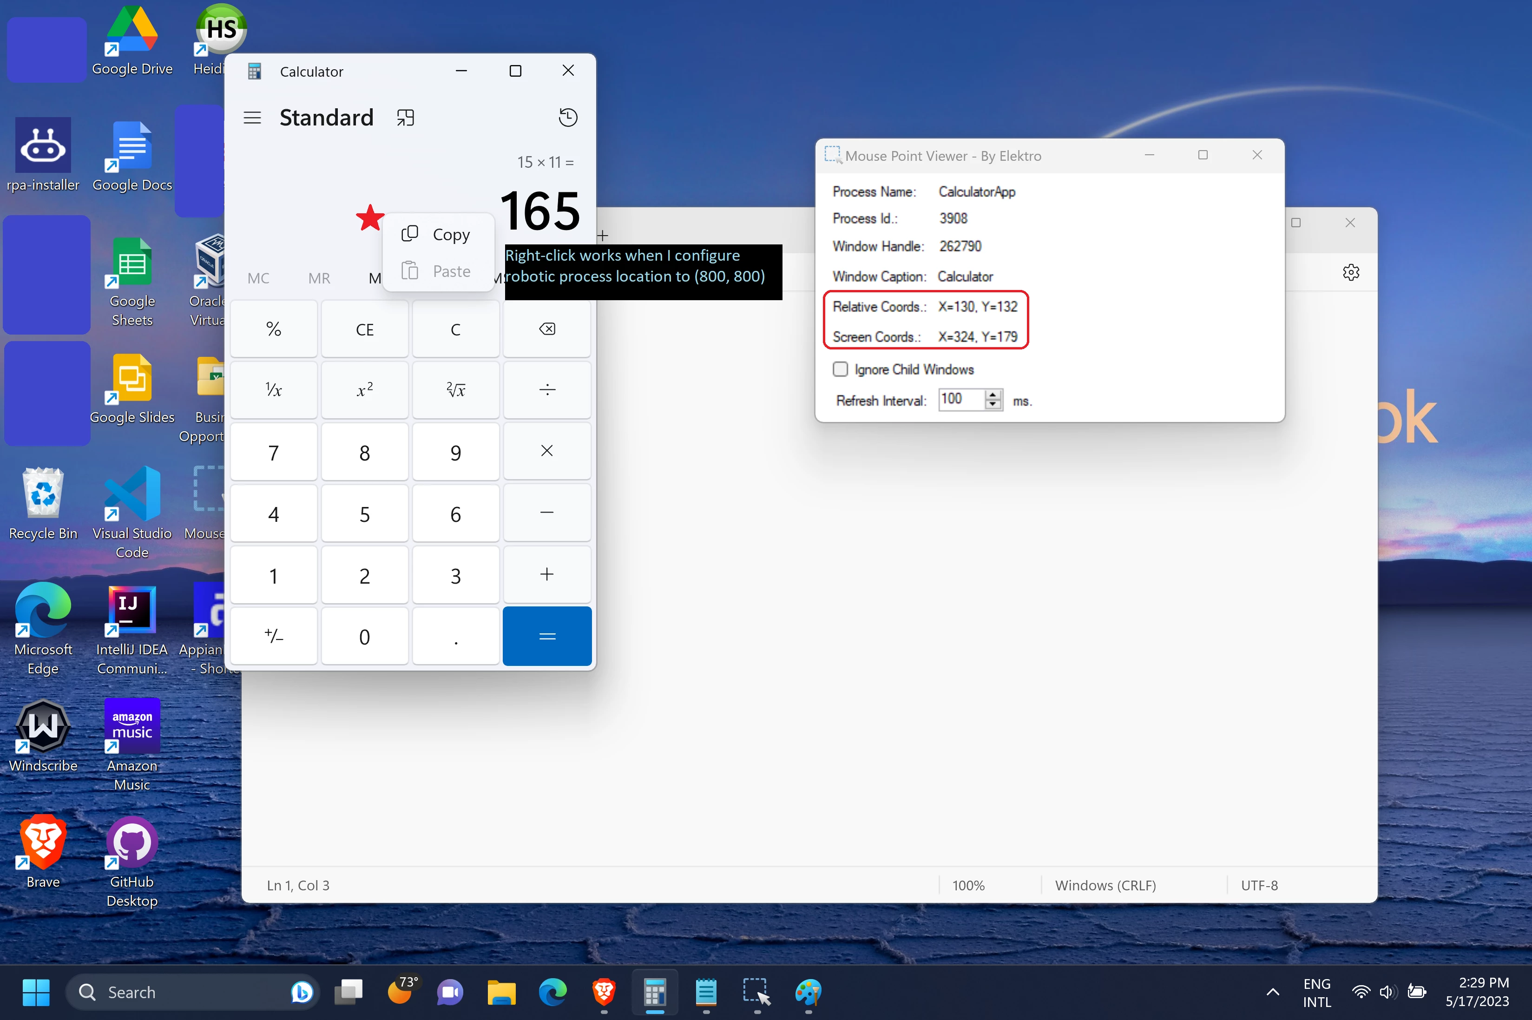
Task: Open the Calculator navigation hamburger menu
Action: click(252, 118)
